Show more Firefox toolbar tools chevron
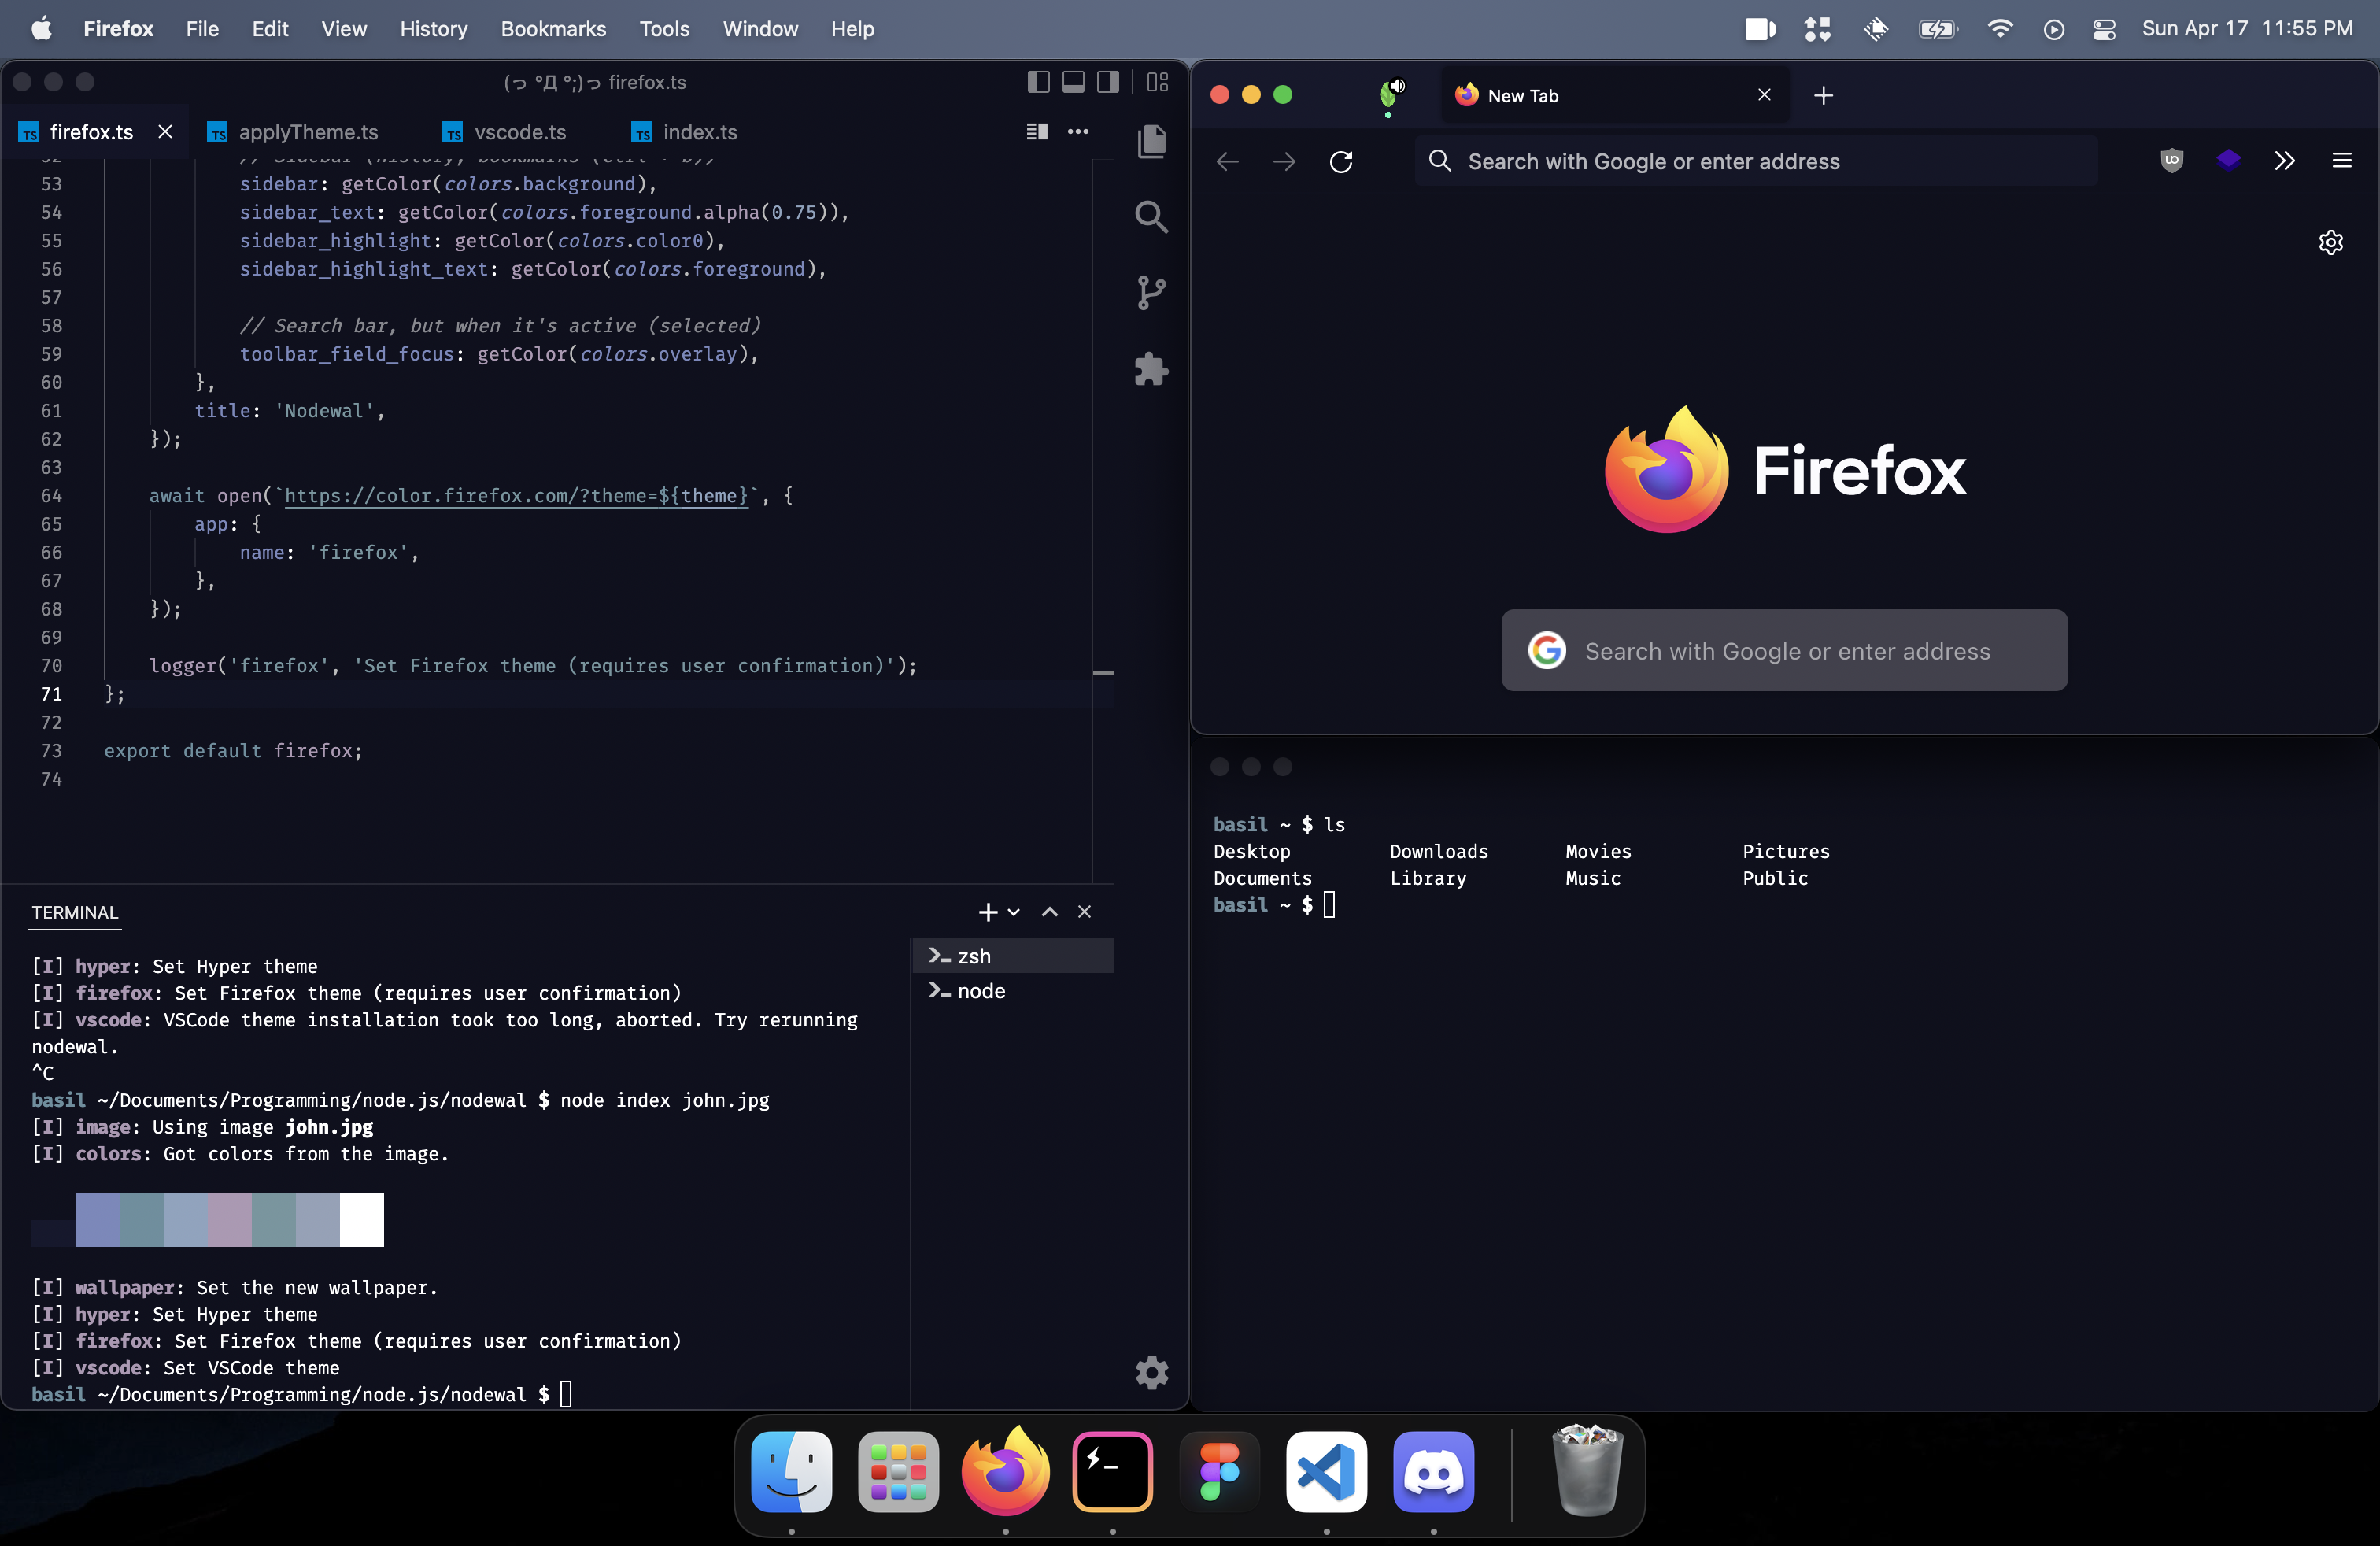Image resolution: width=2380 pixels, height=1546 pixels. (x=2284, y=161)
